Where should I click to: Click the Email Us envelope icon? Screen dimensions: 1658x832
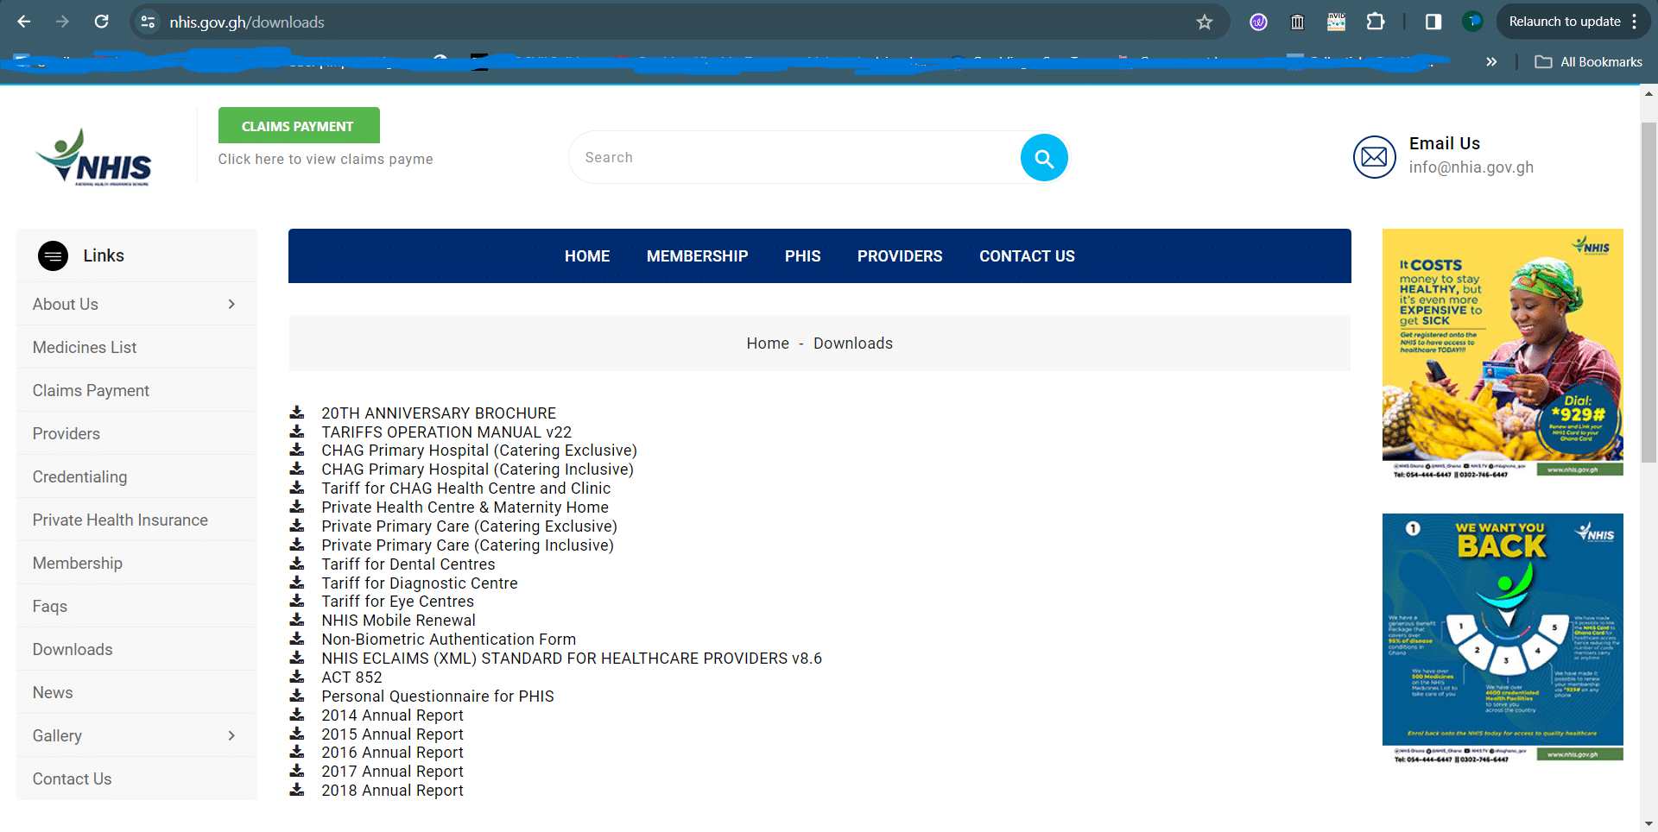[x=1374, y=157]
